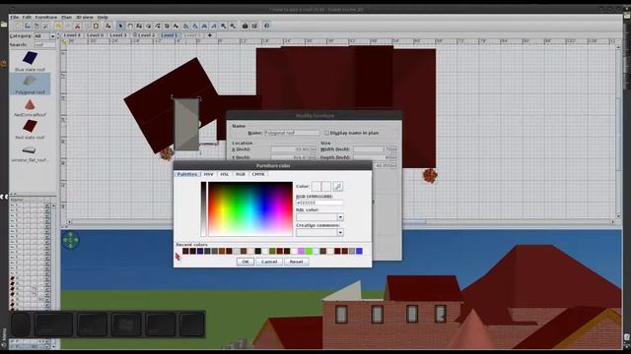This screenshot has width=631, height=354.
Task: Click the red scissors Cut icon
Action: [x=77, y=26]
